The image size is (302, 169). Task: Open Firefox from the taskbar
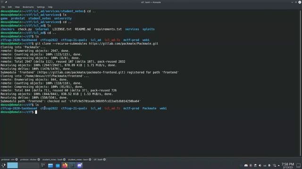click(65, 165)
